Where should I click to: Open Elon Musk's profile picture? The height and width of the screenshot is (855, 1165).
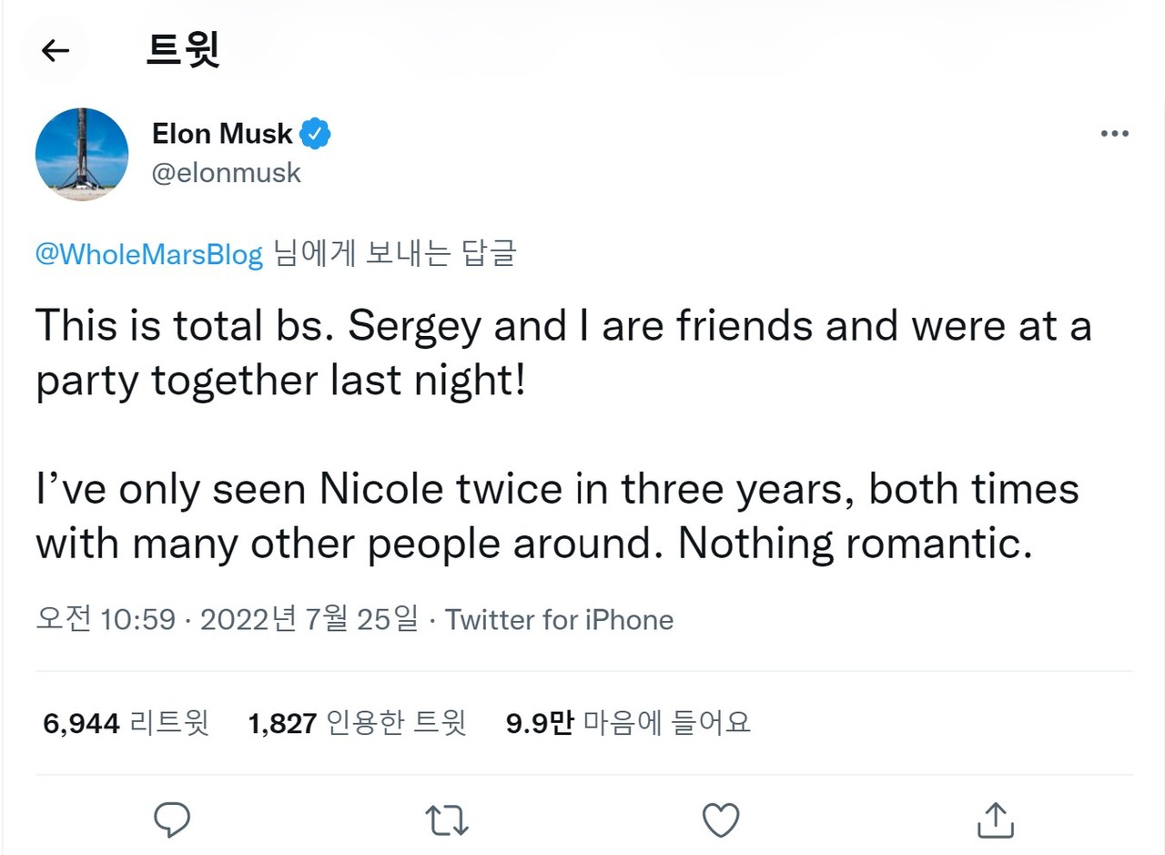pos(81,154)
